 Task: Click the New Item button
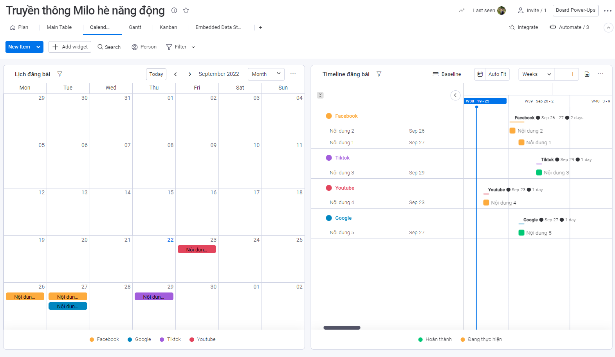point(19,47)
